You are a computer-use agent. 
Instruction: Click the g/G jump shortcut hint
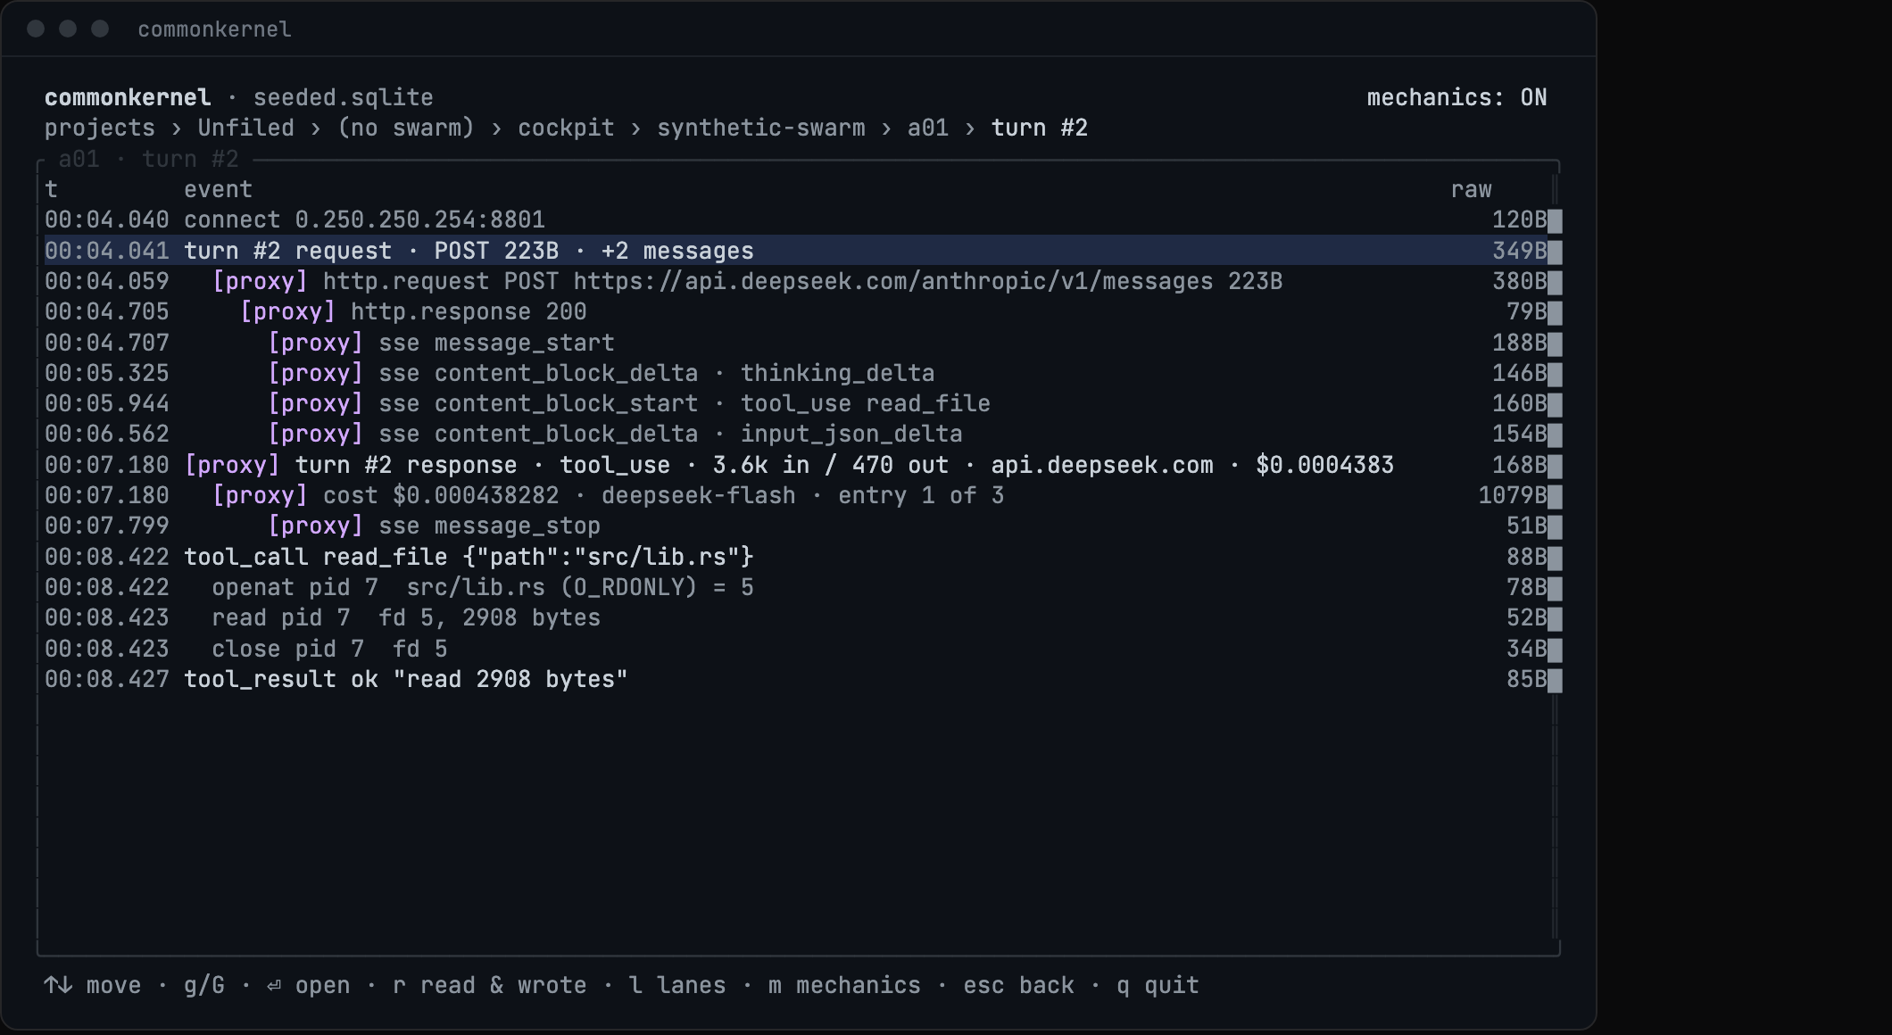click(204, 985)
